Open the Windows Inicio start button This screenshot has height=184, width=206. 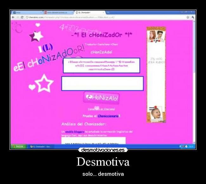[x=19, y=146]
